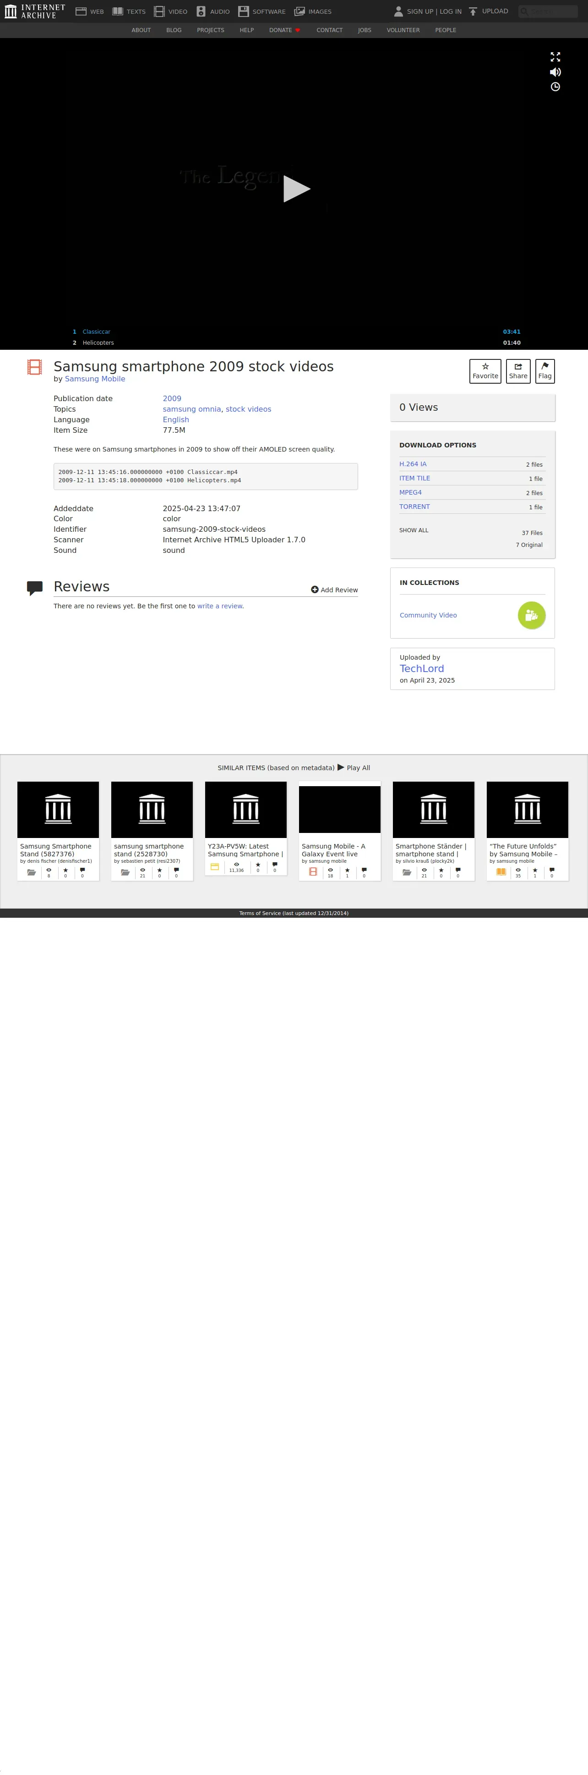
Task: Open samsung smartphone stand (2528730) item
Action: coord(152,831)
